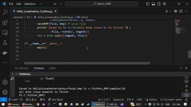Change the CRLF line ending
Image resolution: width=191 pixels, height=107 pixels.
point(139,100)
